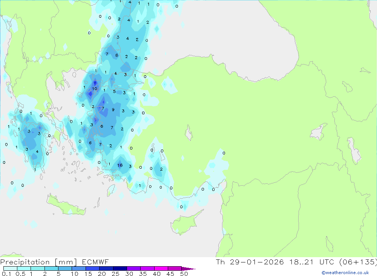
Task: Click the '(06+135)' forecast run text
Action: [x=358, y=262]
